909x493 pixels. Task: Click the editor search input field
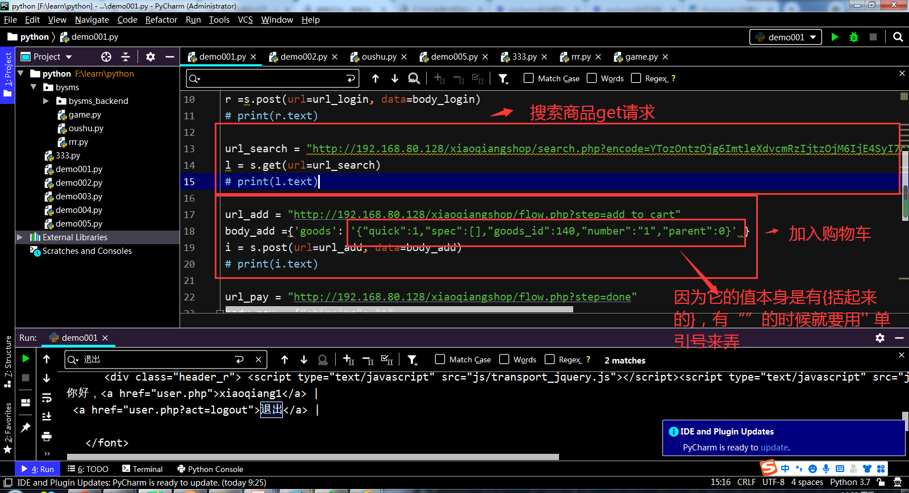pyautogui.click(x=273, y=78)
